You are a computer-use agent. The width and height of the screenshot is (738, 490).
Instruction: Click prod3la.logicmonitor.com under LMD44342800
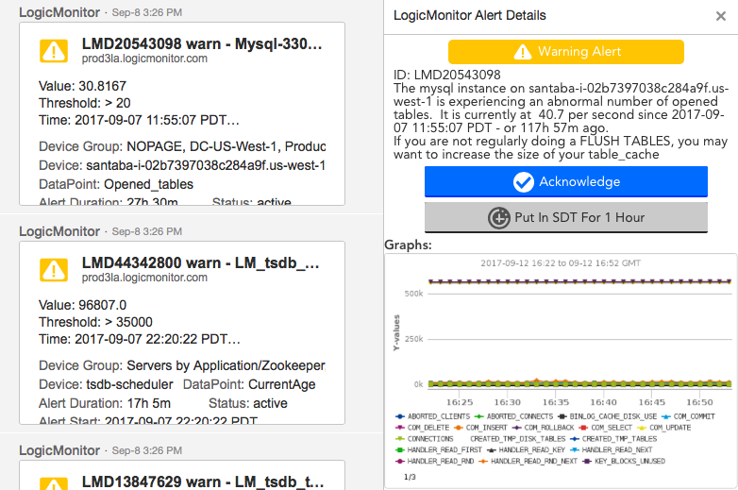(144, 278)
